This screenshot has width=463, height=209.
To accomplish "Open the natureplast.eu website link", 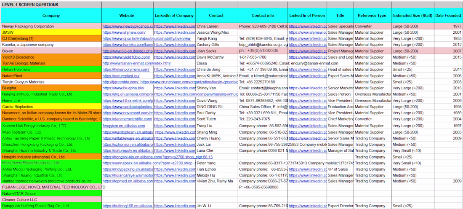I will point(120,76).
